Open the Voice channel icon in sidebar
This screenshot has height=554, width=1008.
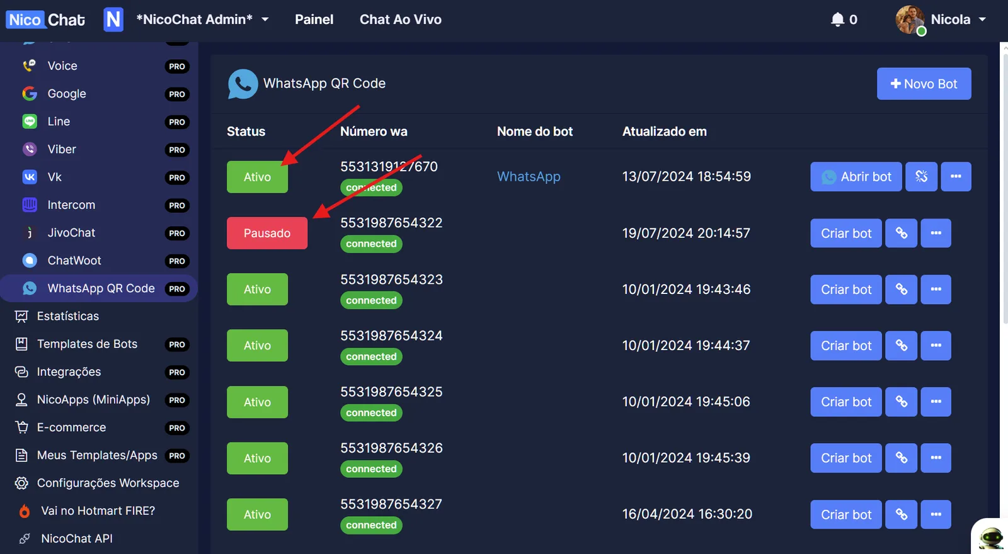point(29,65)
